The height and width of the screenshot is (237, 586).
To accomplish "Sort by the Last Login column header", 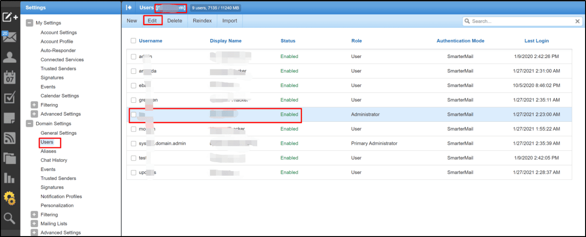I will coord(536,41).
